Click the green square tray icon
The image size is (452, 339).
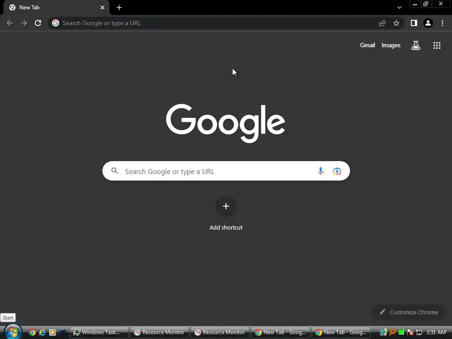coord(401,332)
